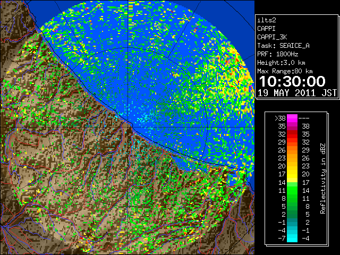
Task: Click the "Height:3.0 km" value
Action: click(x=281, y=63)
